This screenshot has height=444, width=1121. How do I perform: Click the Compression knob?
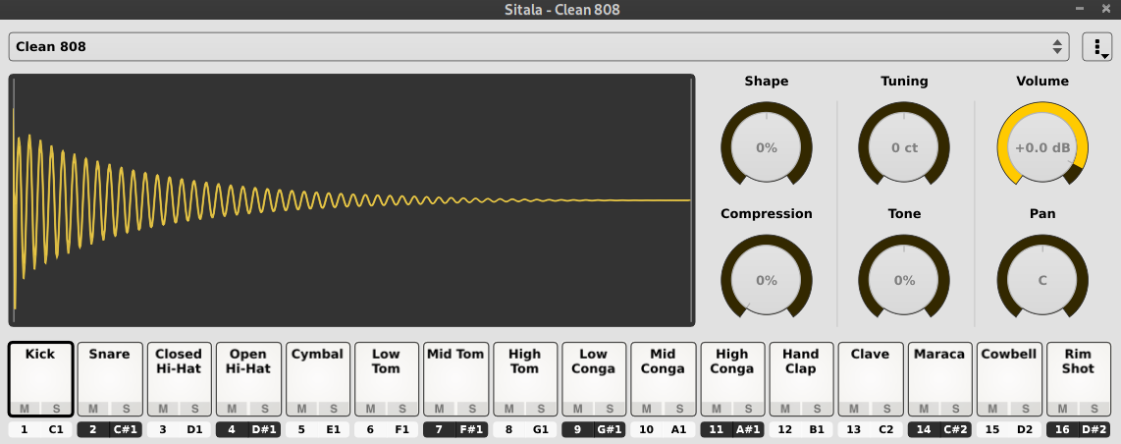tap(766, 281)
